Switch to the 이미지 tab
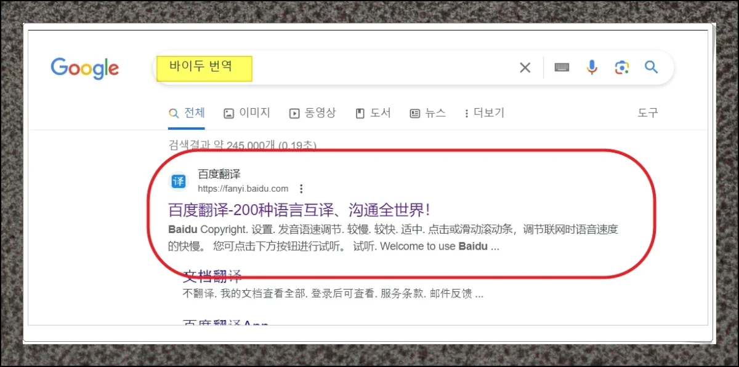Screen dimensions: 739x367 pyautogui.click(x=247, y=113)
